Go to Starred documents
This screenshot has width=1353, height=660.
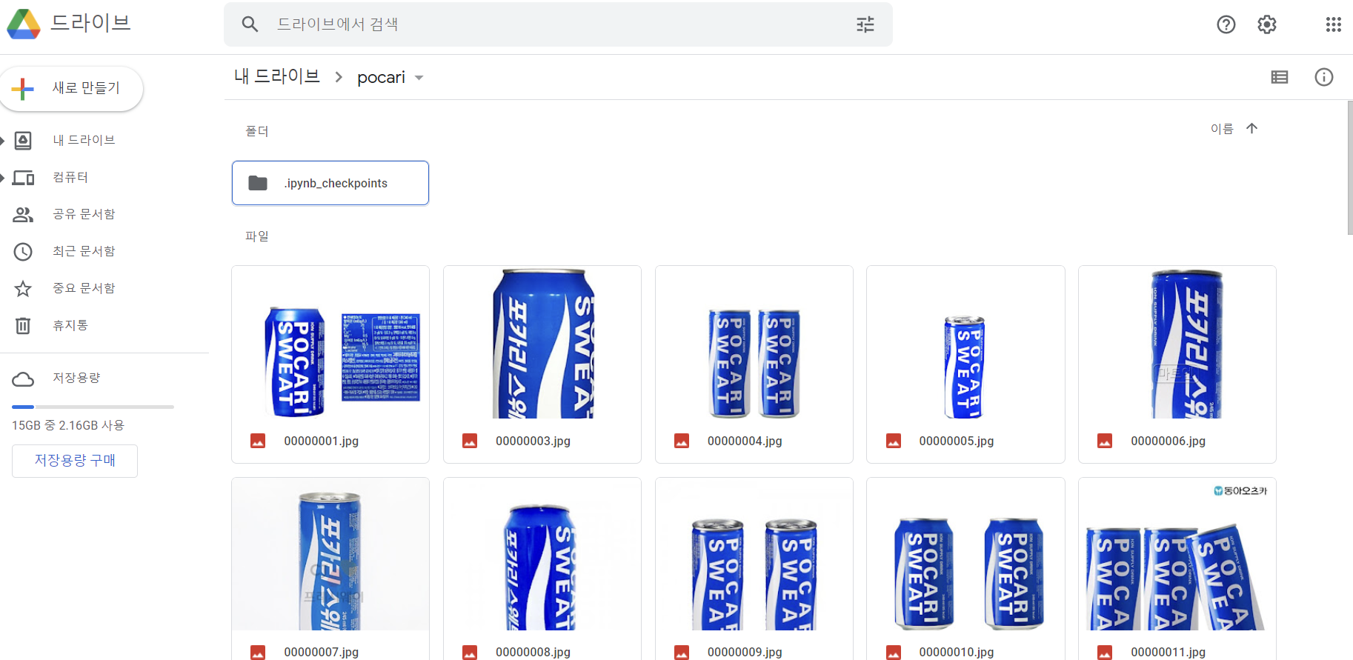pos(84,288)
